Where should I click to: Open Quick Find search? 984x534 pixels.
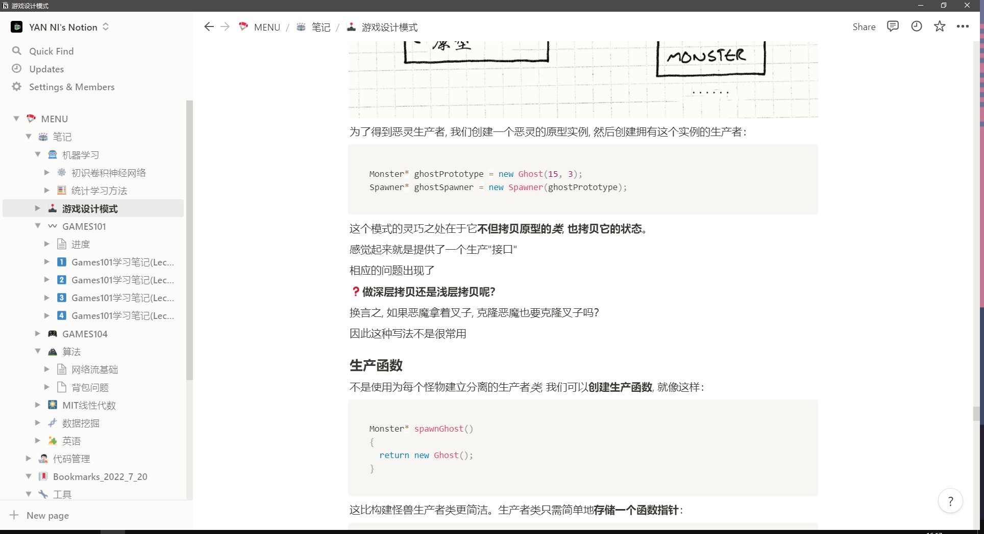click(x=51, y=51)
